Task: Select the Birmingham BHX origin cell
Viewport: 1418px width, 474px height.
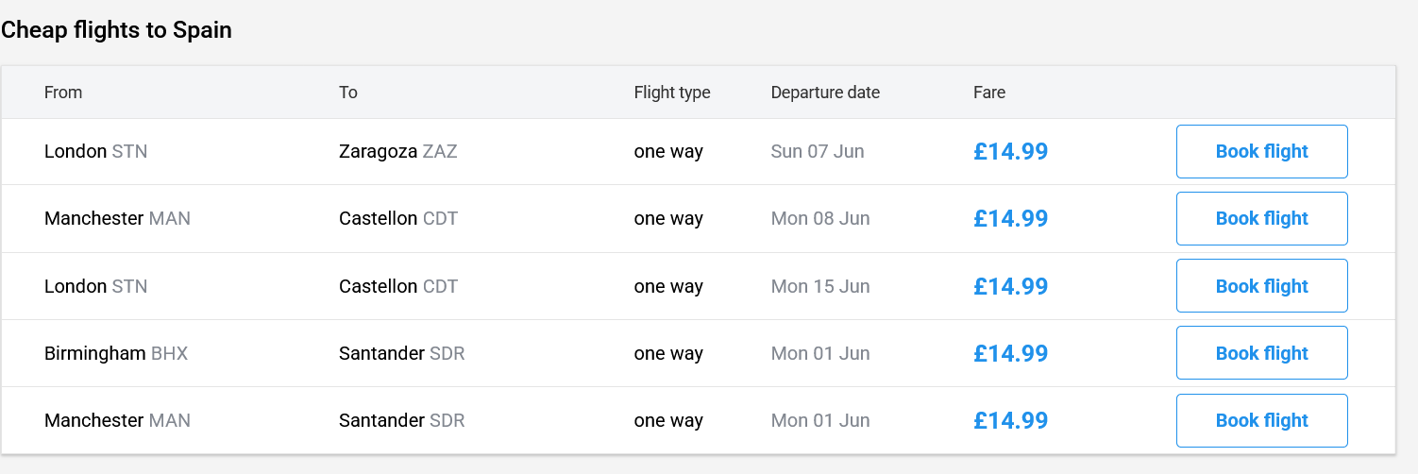Action: coord(116,353)
